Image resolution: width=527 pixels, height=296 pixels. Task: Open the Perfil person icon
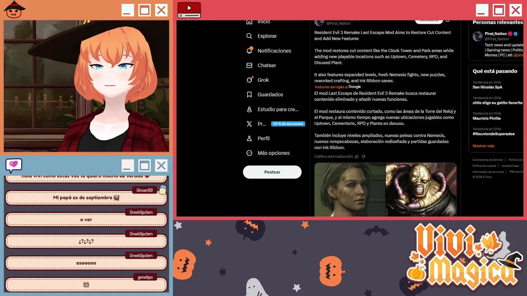point(249,139)
